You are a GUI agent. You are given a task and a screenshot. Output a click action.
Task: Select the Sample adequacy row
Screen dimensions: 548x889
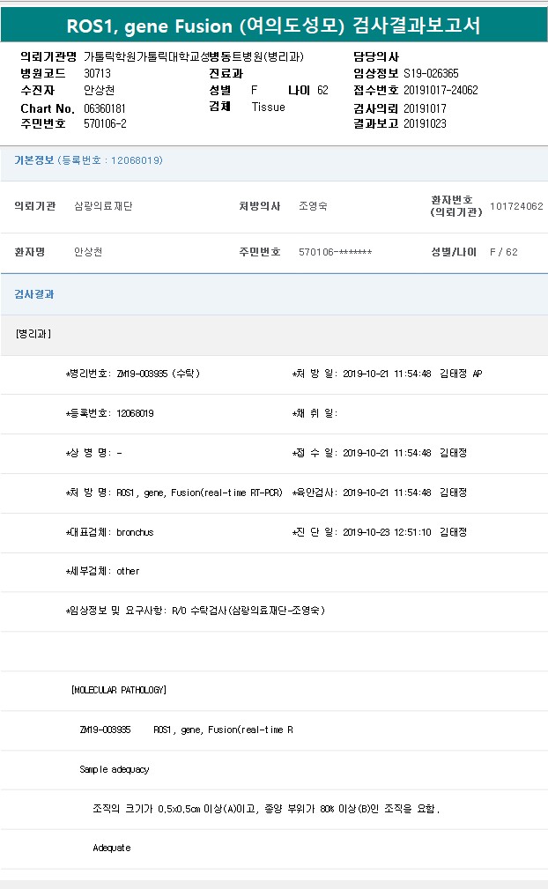[115, 769]
